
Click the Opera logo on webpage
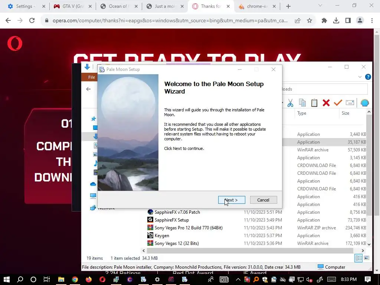pos(15,43)
